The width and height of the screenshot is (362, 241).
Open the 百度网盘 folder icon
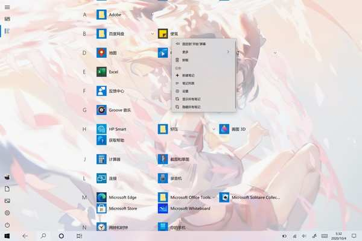[x=101, y=34]
